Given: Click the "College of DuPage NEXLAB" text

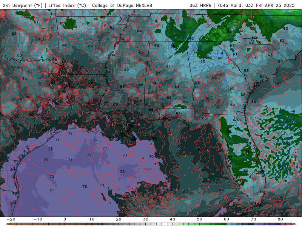Looking at the screenshot, I should point(122,5).
